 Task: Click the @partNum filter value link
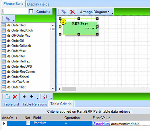click(101, 124)
